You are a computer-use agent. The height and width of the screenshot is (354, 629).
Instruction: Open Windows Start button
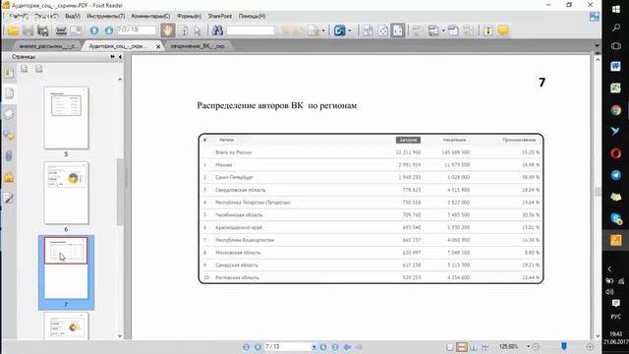[x=616, y=9]
